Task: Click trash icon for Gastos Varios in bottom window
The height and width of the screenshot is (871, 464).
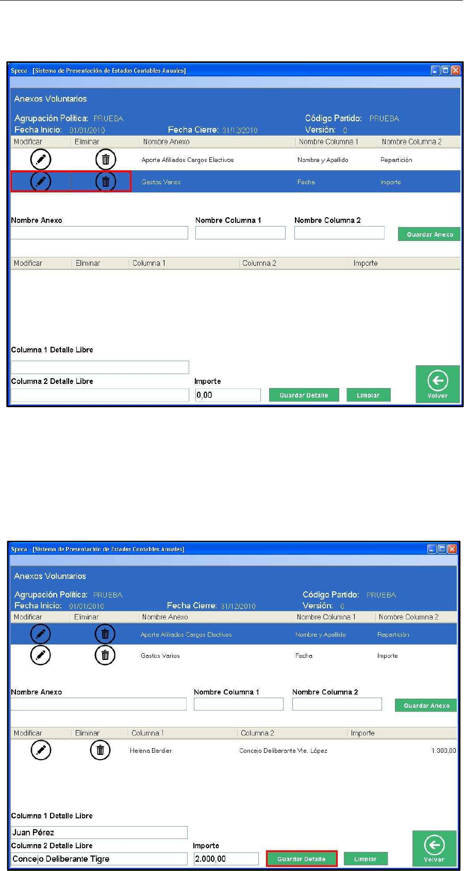Action: pyautogui.click(x=105, y=655)
